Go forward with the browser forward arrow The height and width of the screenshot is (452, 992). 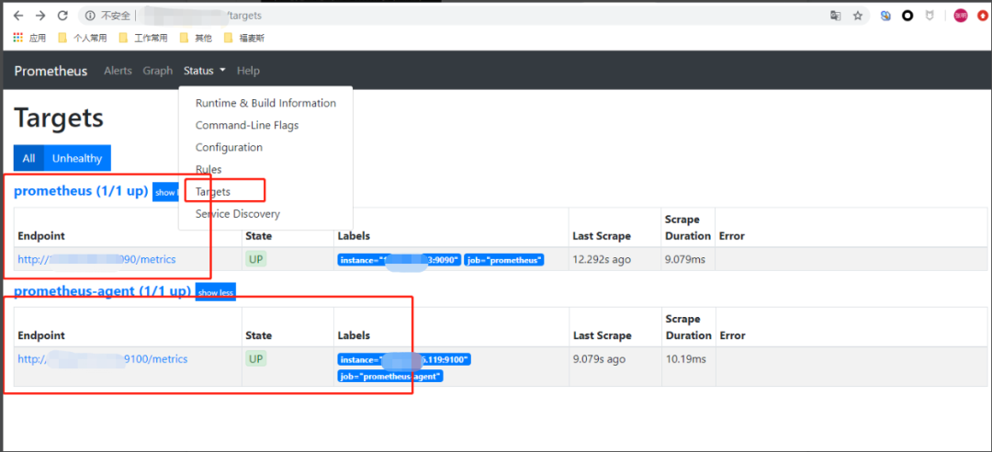[x=40, y=16]
